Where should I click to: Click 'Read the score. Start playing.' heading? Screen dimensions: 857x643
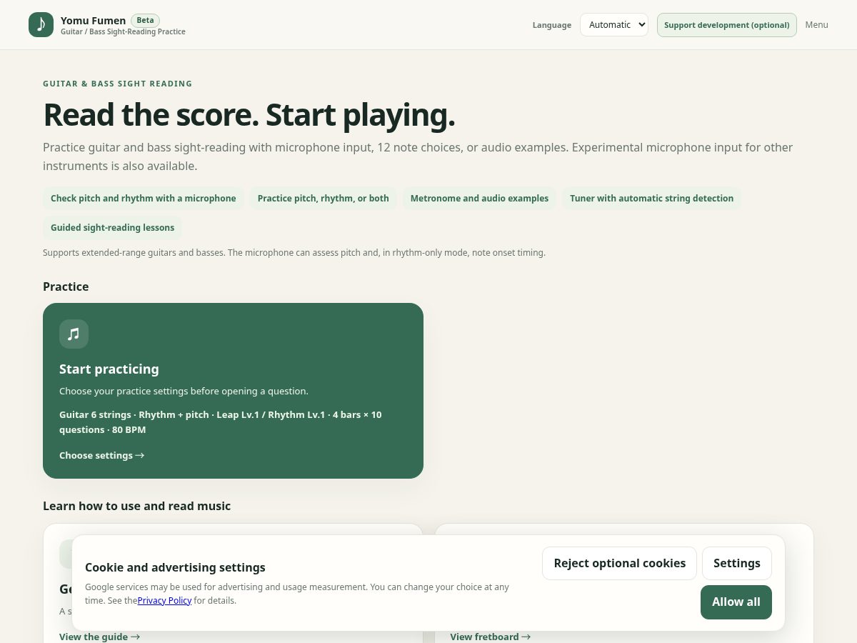[249, 115]
